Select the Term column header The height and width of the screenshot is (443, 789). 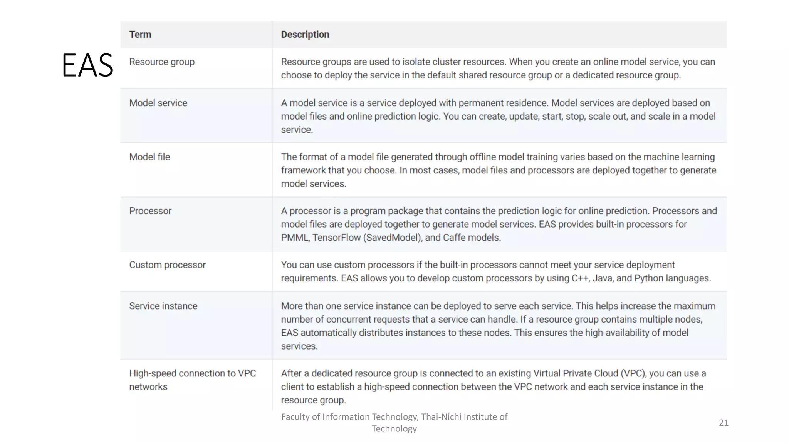coord(140,35)
